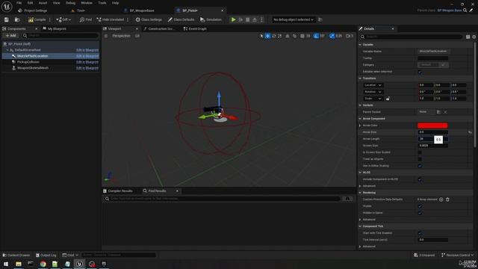This screenshot has height=269, width=478.
Task: Select the Rotate viewport tool
Action: (x=274, y=36)
